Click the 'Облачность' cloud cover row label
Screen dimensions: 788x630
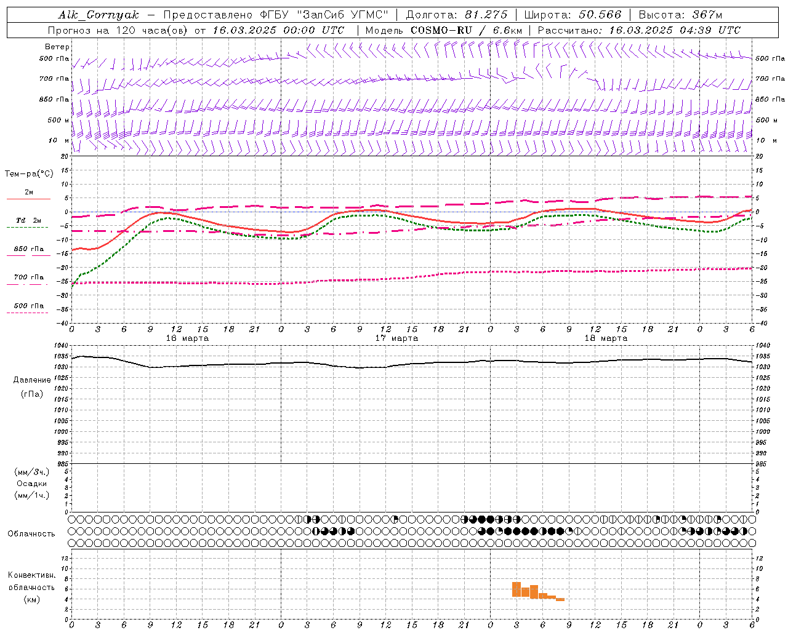(x=31, y=534)
